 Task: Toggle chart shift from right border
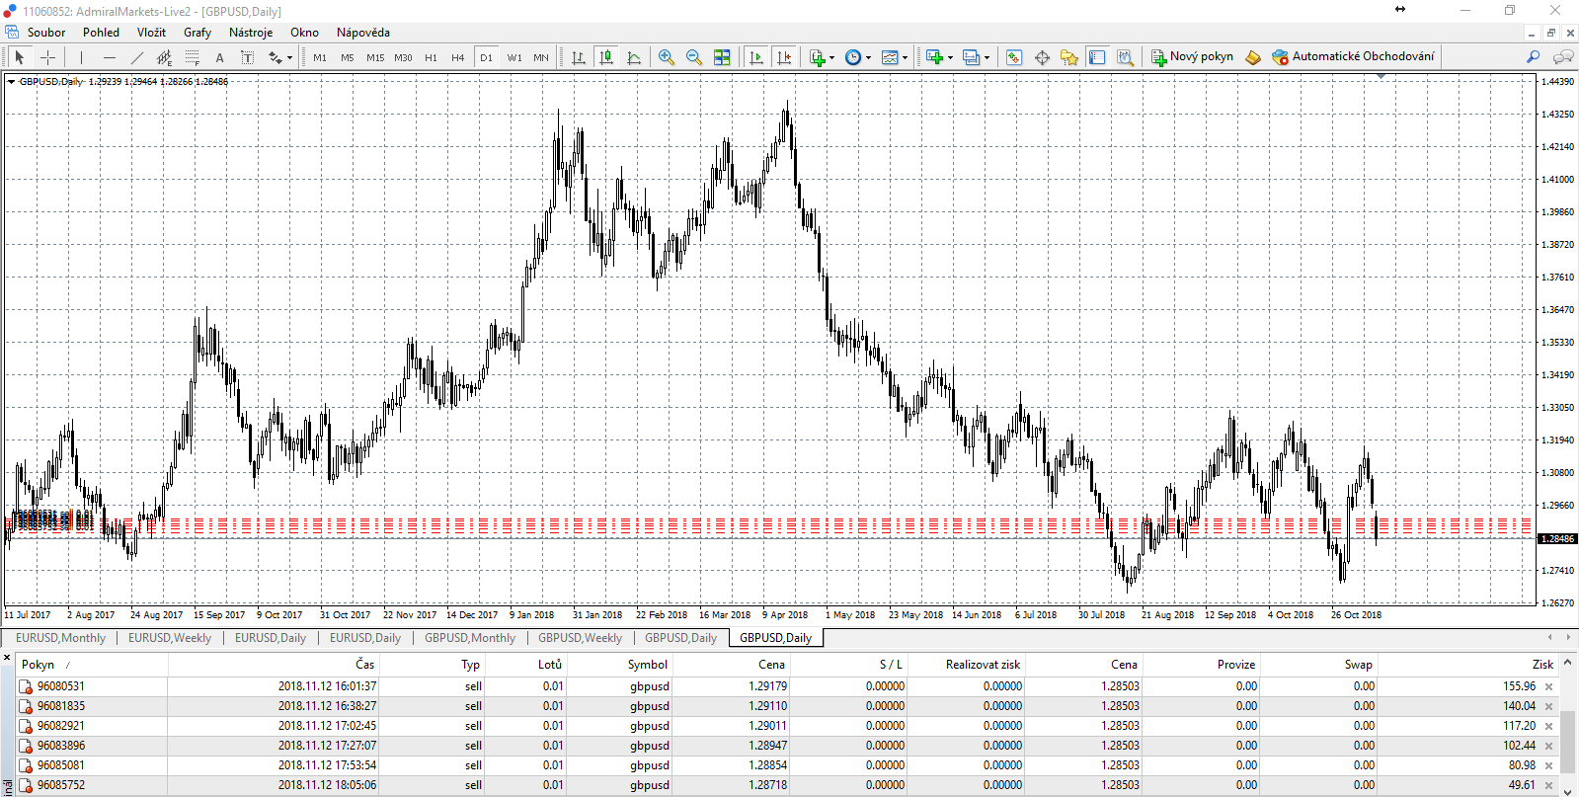784,57
